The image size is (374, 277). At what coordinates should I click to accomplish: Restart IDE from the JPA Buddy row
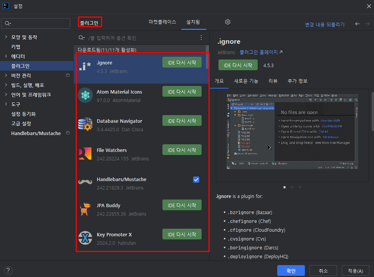[x=182, y=205]
